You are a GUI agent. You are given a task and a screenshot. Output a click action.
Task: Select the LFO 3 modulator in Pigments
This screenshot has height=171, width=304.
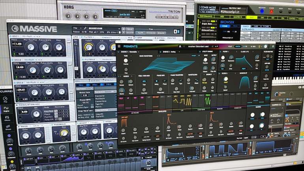(x=189, y=100)
